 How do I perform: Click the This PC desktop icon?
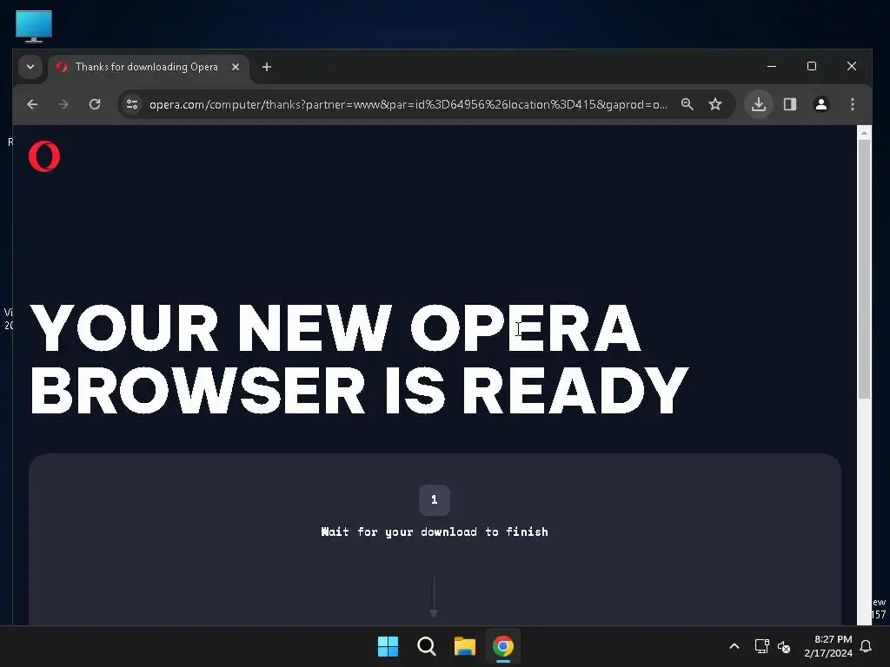click(34, 26)
